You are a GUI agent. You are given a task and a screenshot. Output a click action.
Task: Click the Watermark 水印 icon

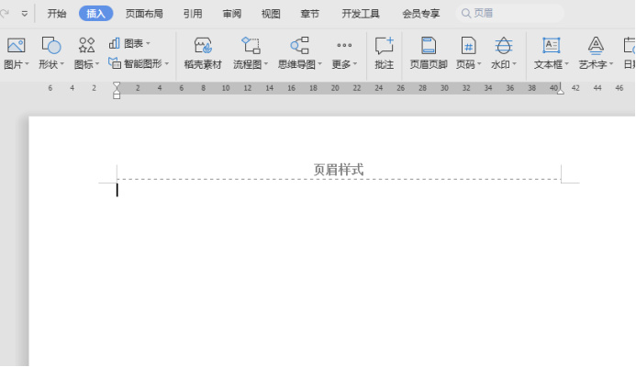pos(503,46)
